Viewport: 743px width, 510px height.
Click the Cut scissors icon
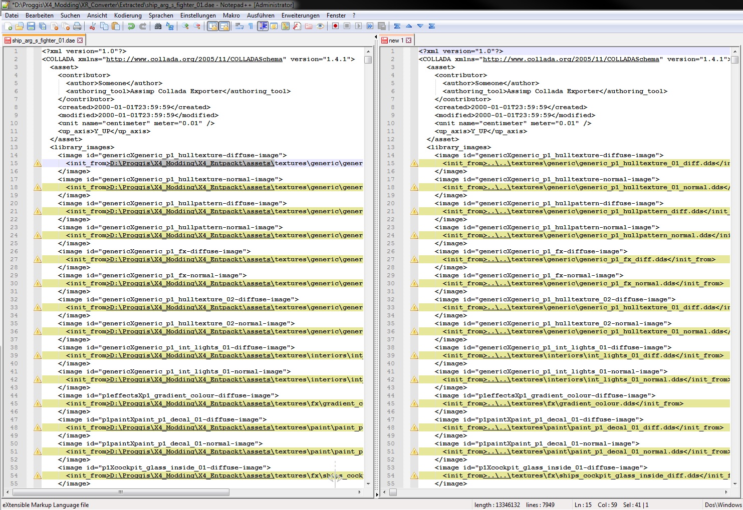coord(93,26)
